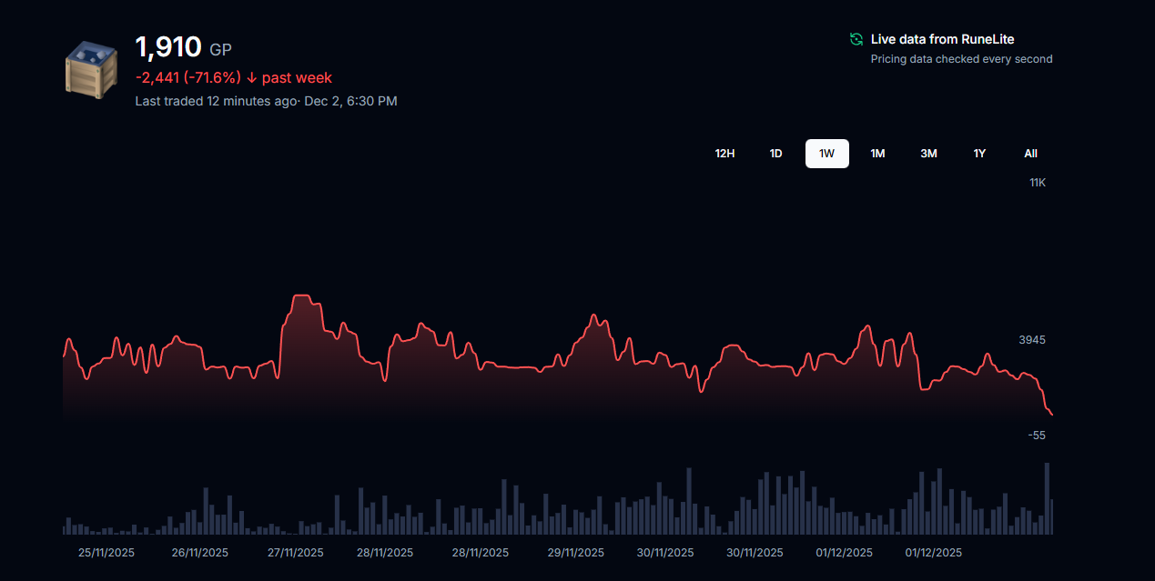The image size is (1155, 581).
Task: Click the -55 y-axis label
Action: click(1037, 436)
